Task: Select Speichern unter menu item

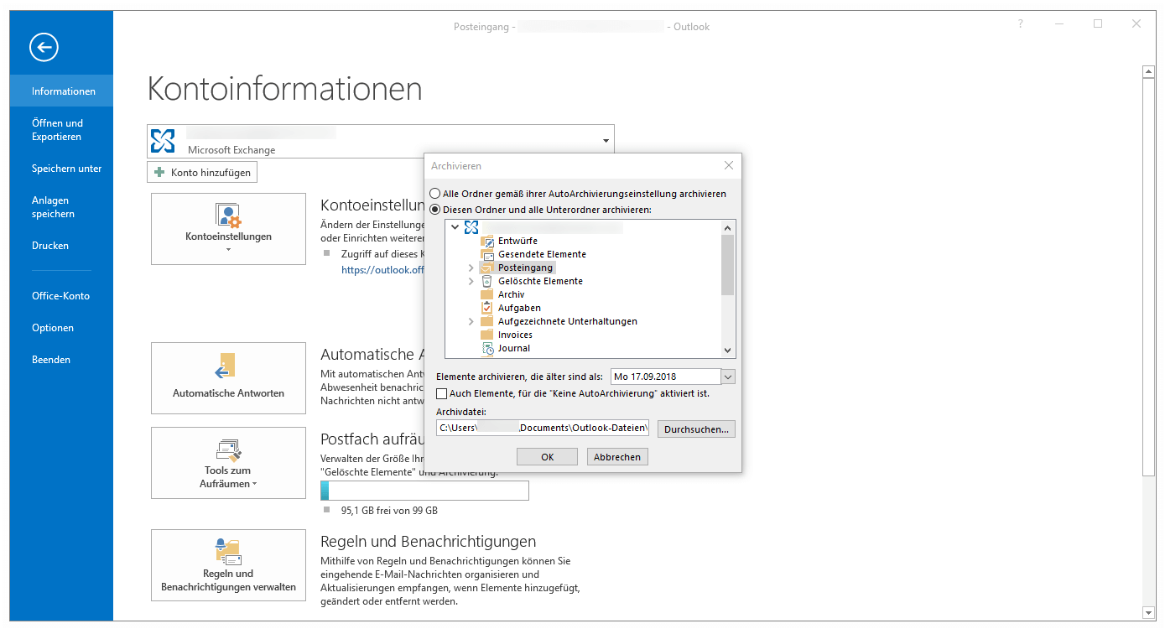Action: tap(61, 169)
